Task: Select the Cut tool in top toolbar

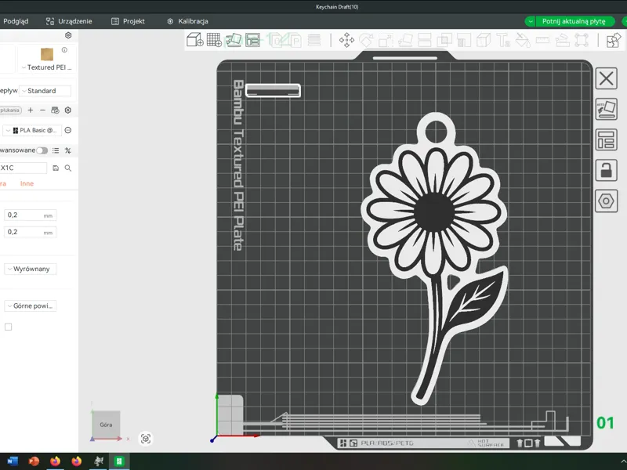Action: coord(424,40)
